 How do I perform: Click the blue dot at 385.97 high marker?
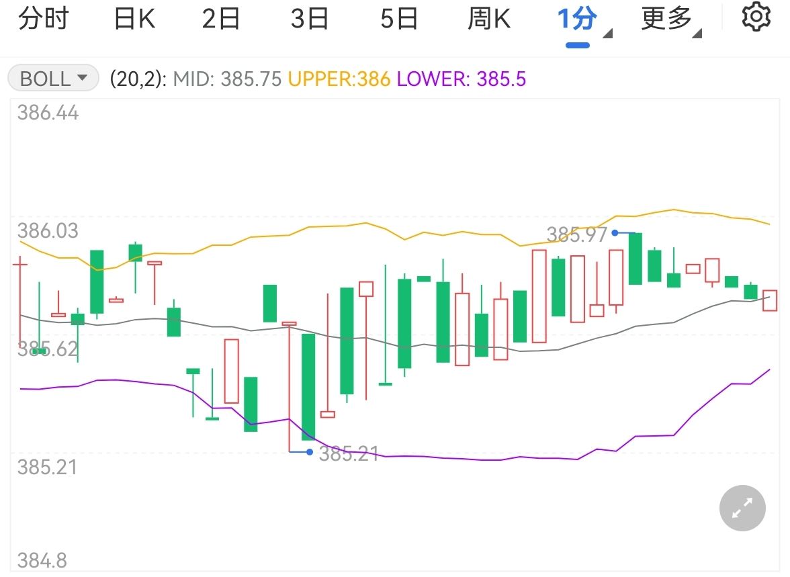615,233
